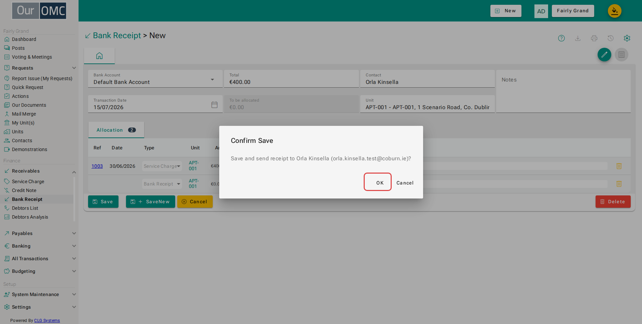Expand System Maintenance section
The width and height of the screenshot is (642, 324).
pos(40,294)
